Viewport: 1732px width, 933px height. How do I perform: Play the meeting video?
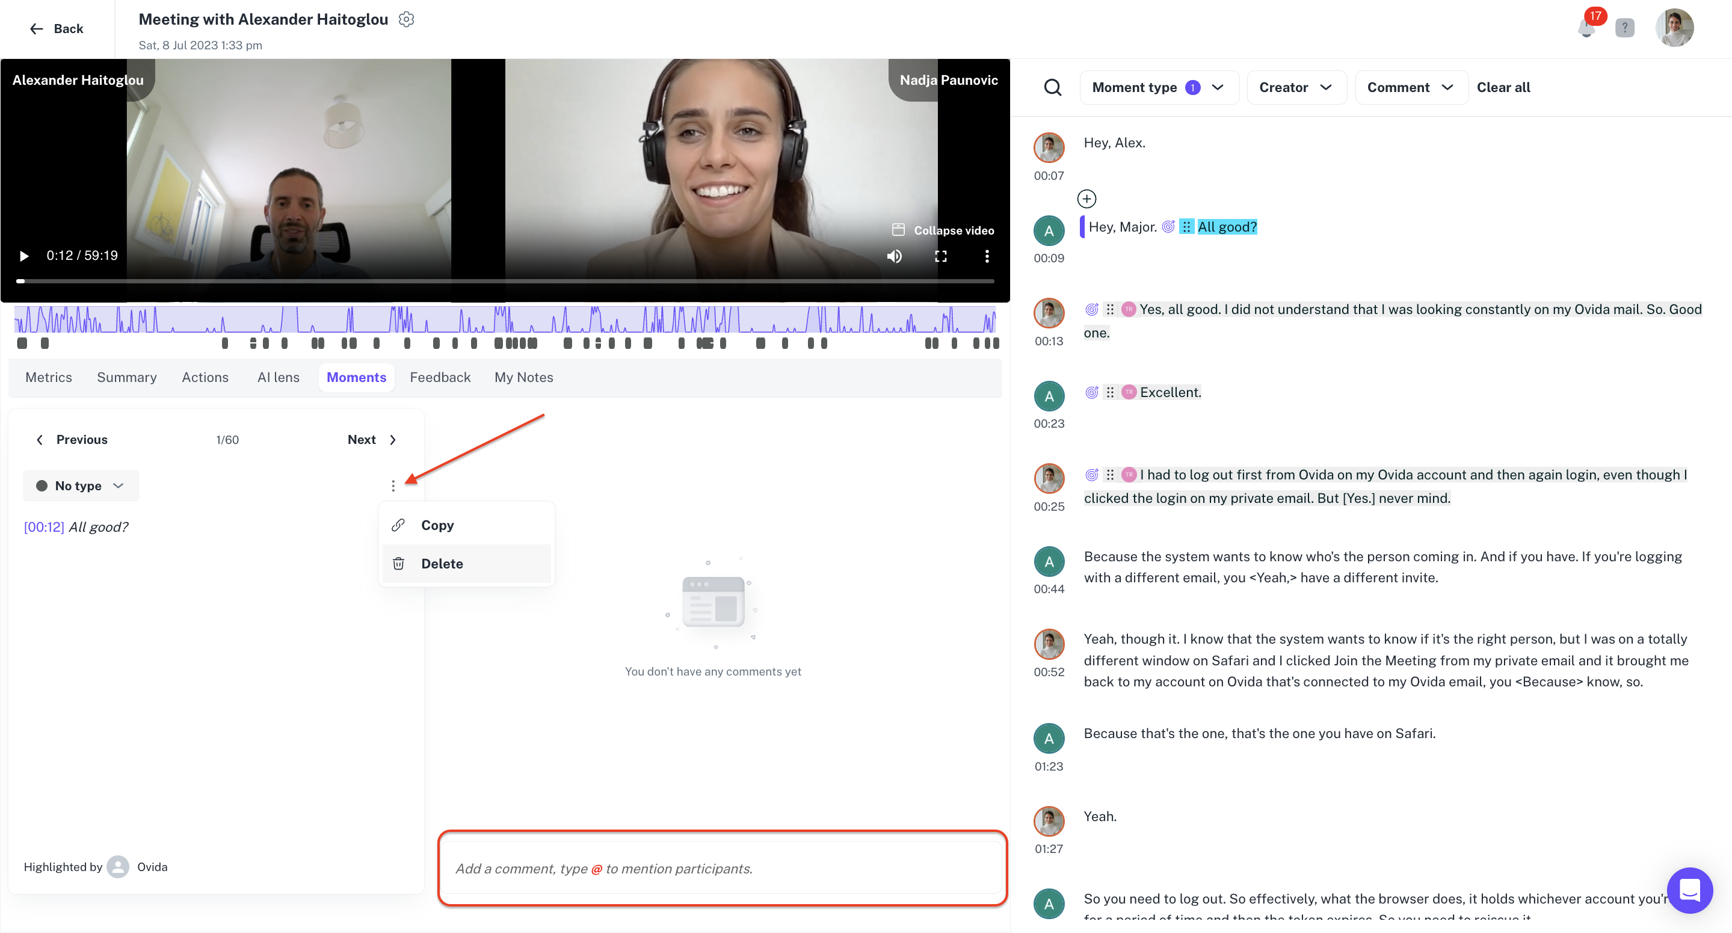(24, 256)
